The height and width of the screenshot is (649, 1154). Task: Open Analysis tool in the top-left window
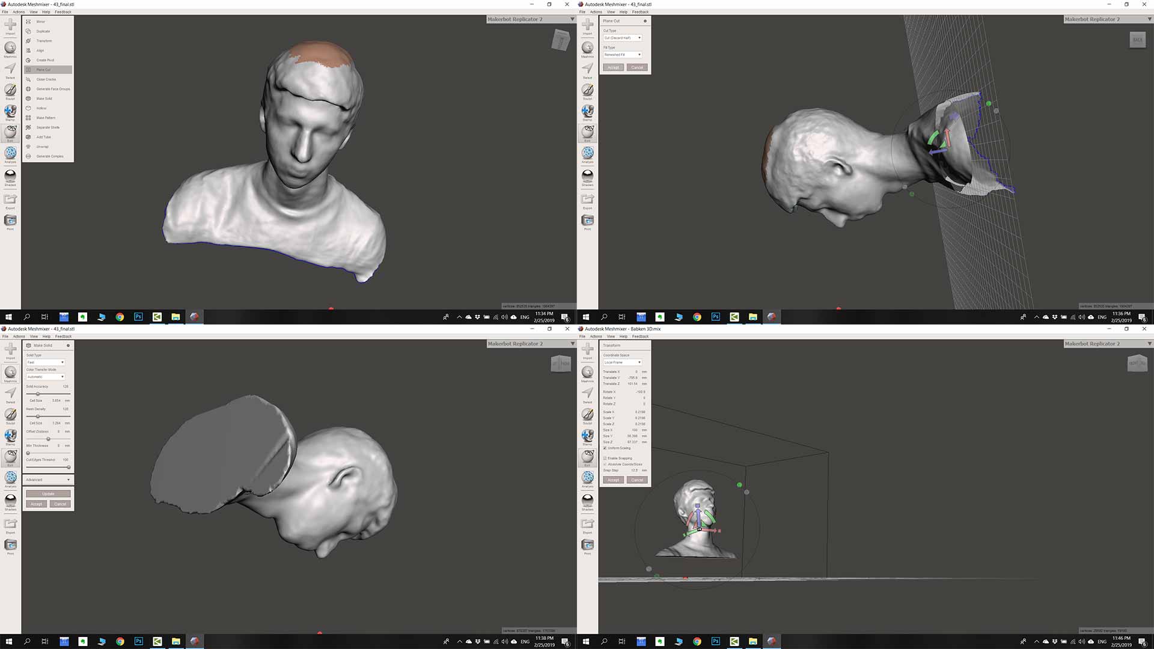pos(10,154)
